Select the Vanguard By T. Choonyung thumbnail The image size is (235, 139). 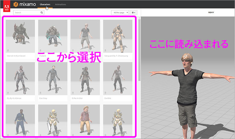click(117, 36)
